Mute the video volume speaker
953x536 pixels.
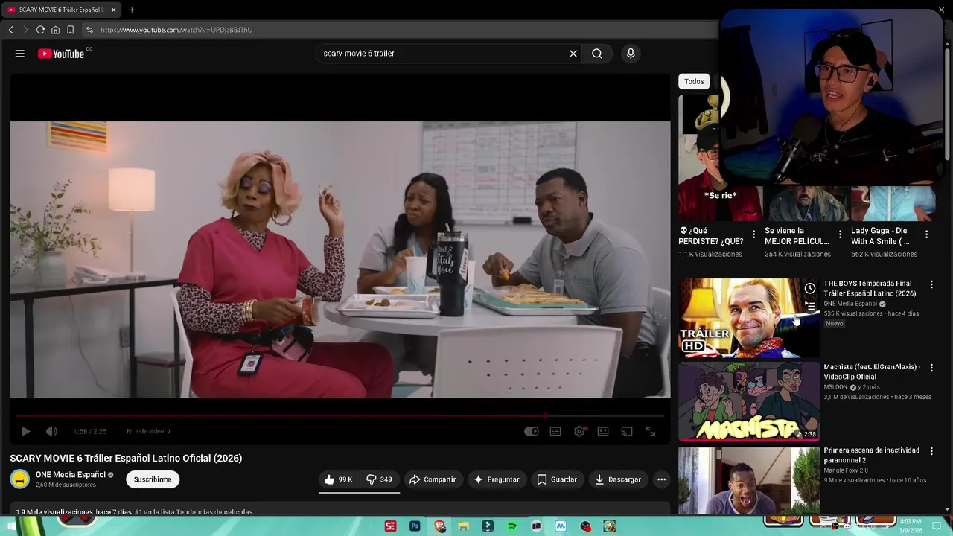[x=51, y=431]
